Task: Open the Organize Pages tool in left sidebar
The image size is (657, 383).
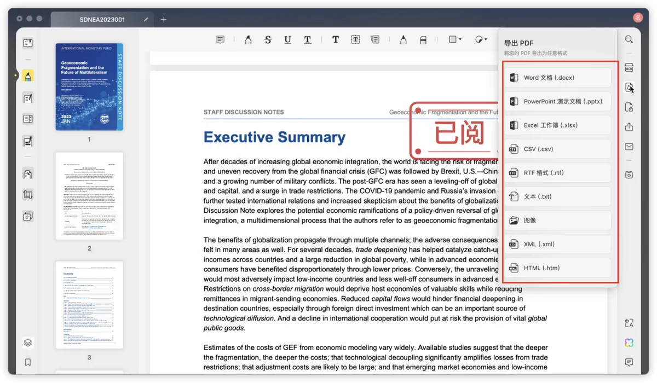Action: click(x=28, y=174)
